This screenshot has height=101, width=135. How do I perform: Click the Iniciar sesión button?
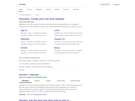coord(105,4)
